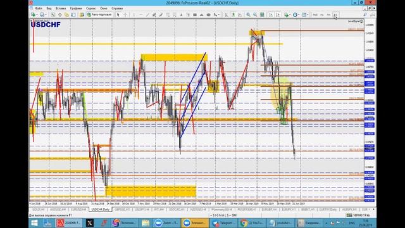Open the Справка menu
405x228 pixels.
click(x=117, y=8)
